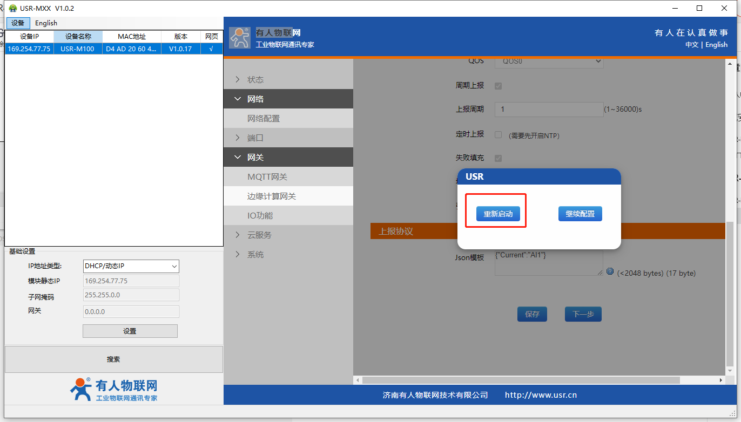This screenshot has width=741, height=422.
Task: Toggle the 周期上报 checkbox
Action: [x=498, y=86]
